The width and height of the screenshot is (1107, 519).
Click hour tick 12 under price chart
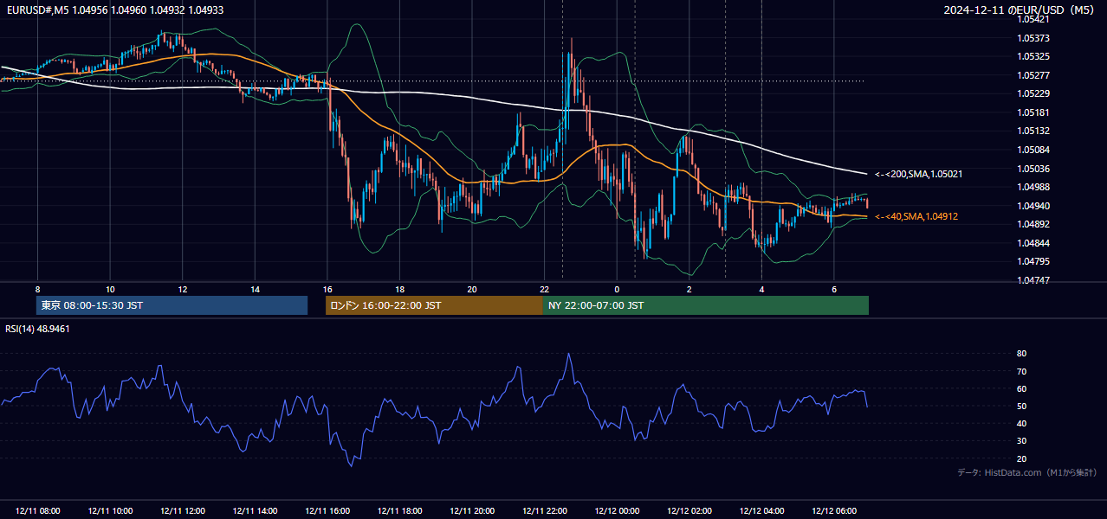(182, 289)
